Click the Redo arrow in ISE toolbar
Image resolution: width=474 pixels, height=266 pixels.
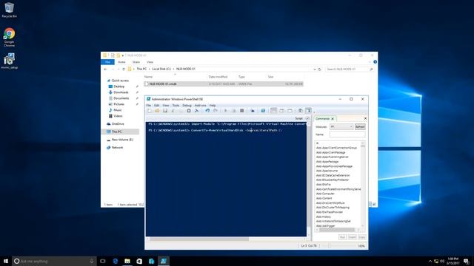pos(216,111)
